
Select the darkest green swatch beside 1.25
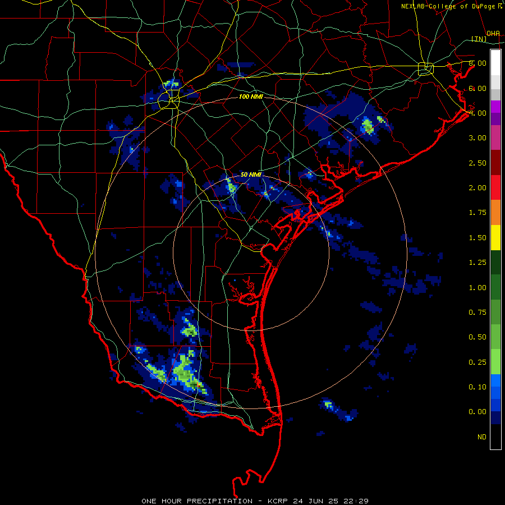495,262
